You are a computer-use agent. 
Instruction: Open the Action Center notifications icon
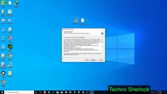(x=164, y=92)
